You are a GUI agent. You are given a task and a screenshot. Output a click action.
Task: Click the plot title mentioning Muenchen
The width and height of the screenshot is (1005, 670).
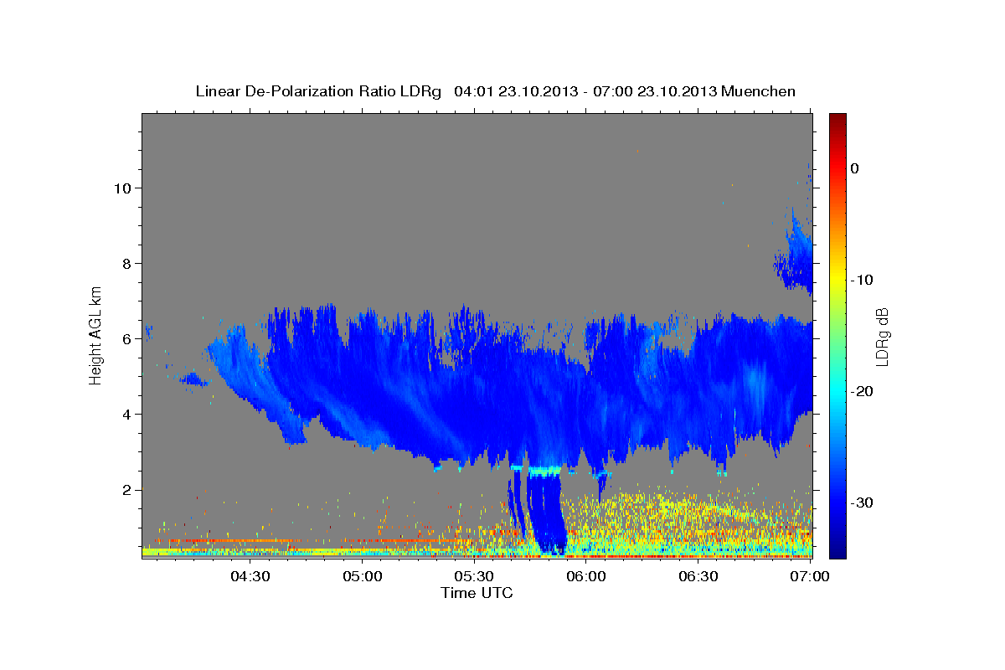(x=495, y=90)
